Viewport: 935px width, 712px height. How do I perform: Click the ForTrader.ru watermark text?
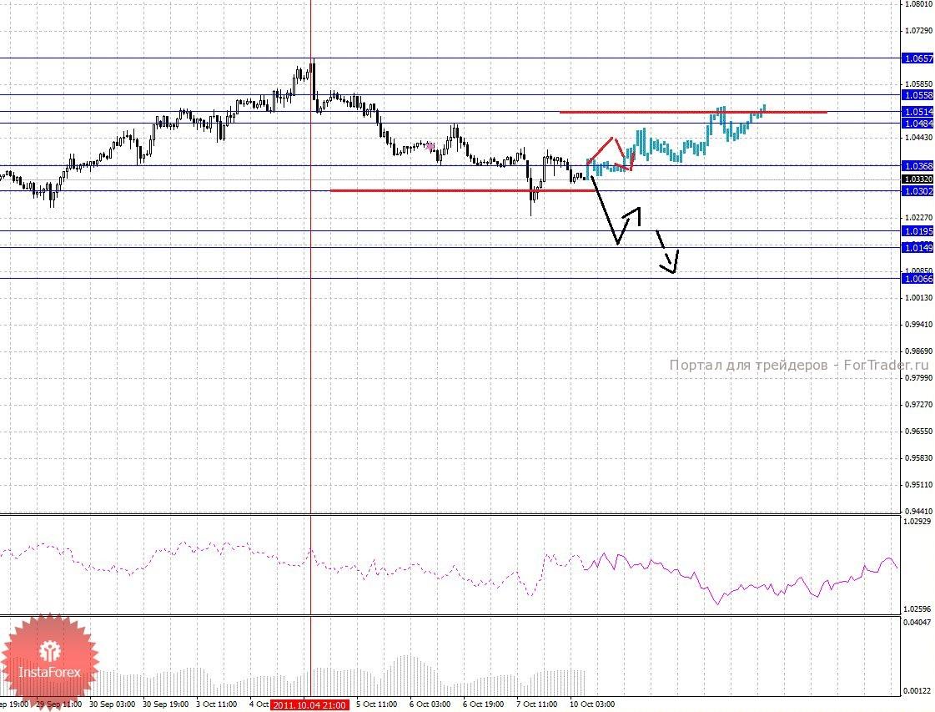[x=799, y=365]
